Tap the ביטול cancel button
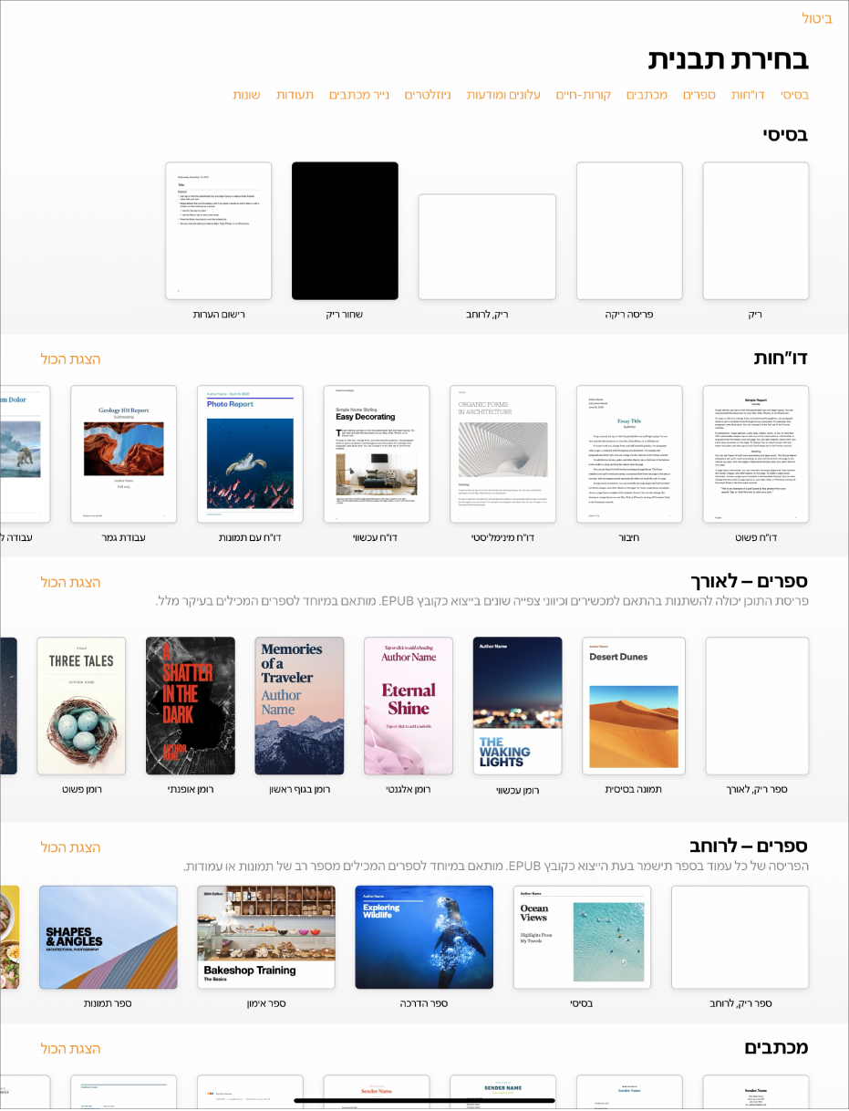 (x=817, y=18)
